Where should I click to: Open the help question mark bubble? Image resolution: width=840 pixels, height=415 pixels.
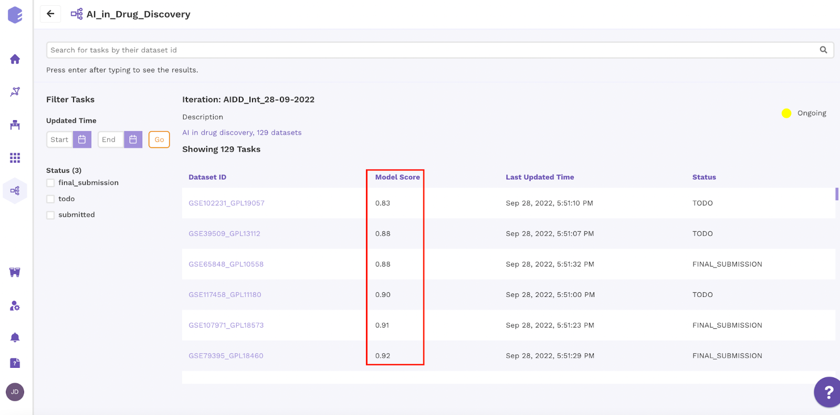[828, 392]
